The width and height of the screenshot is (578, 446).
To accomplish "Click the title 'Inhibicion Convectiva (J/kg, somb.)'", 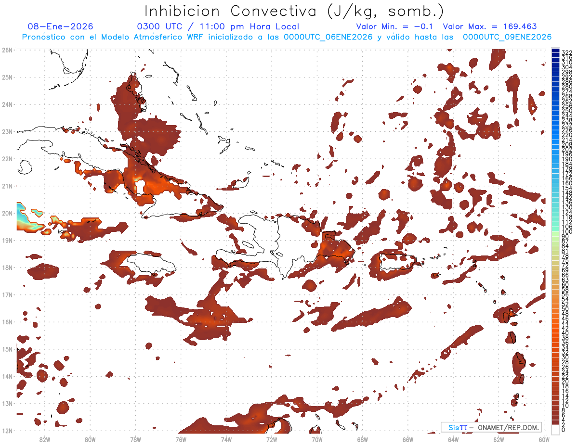I will 294,11.
